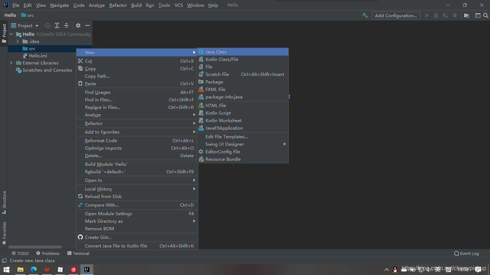Click the IntelliJ logo icon in title bar
The image size is (490, 275).
pyautogui.click(x=5, y=5)
